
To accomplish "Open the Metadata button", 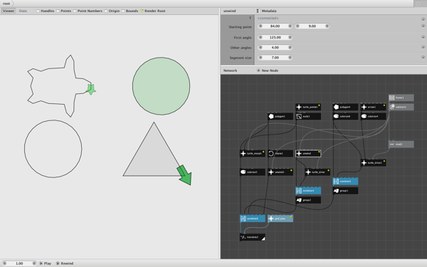I will 267,11.
